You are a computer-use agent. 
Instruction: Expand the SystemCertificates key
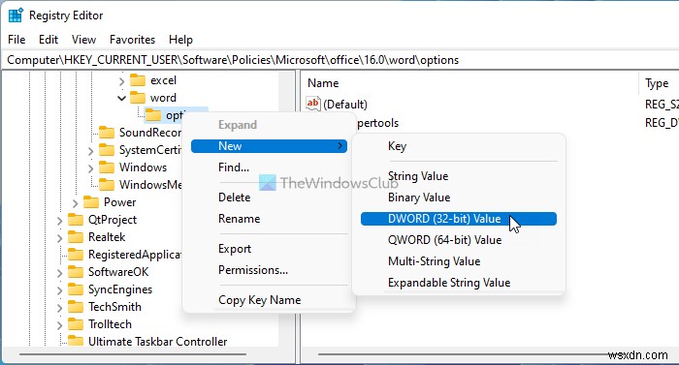pos(90,150)
